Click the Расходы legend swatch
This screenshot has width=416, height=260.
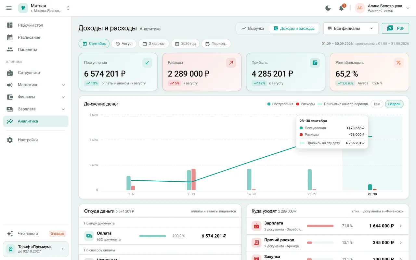point(297,104)
